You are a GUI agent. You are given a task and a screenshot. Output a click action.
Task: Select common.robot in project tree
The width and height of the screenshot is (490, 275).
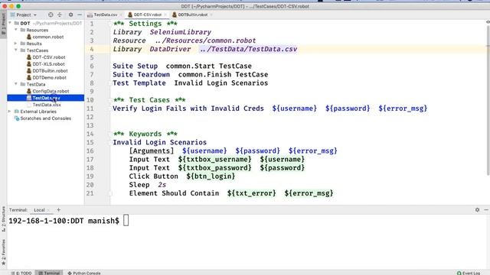pos(47,37)
